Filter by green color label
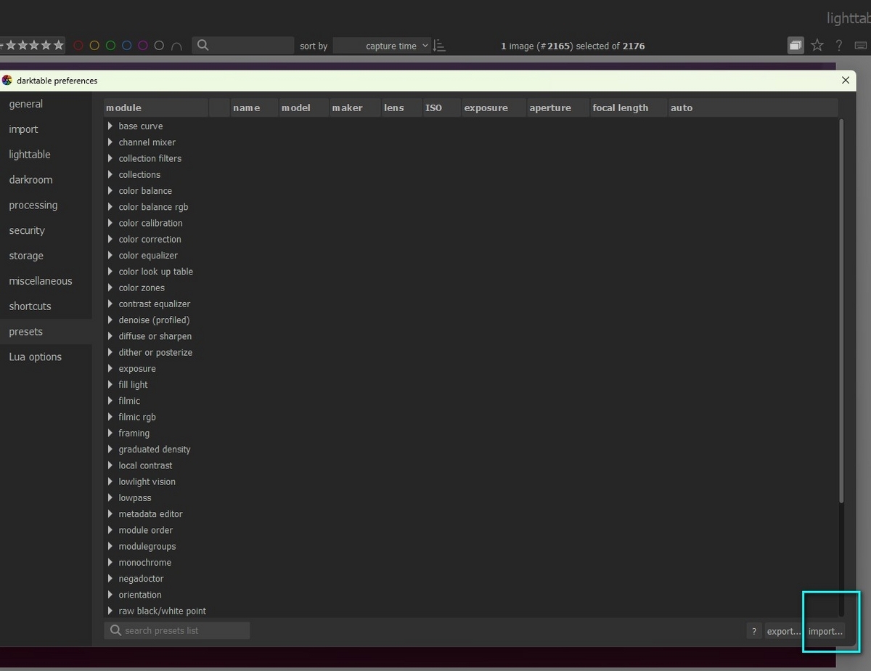This screenshot has height=671, width=871. (x=110, y=46)
